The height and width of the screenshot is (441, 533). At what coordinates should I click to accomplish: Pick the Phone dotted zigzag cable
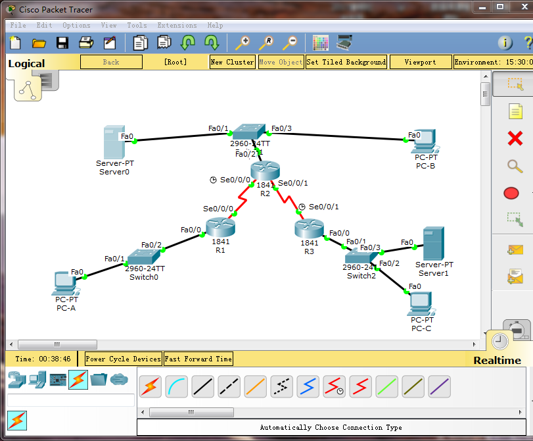pos(282,386)
